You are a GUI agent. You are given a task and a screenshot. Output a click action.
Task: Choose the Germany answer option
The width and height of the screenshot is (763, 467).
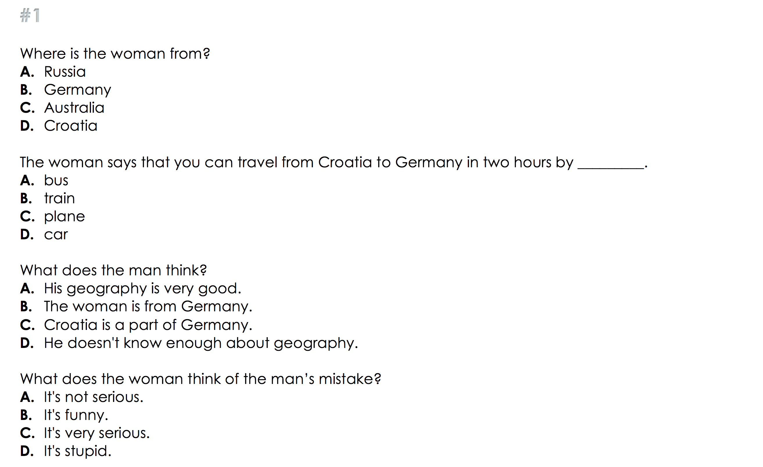pos(77,90)
